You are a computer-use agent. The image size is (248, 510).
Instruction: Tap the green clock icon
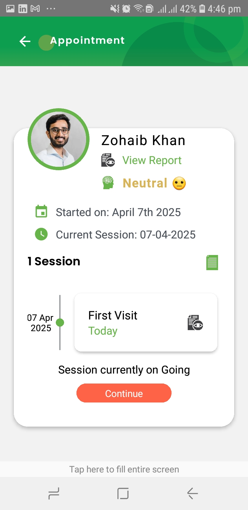[x=41, y=234]
